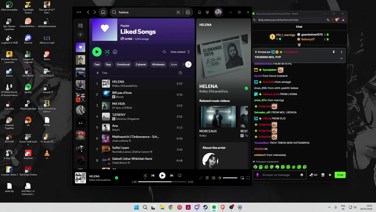Open the Kick chat shop icon
This screenshot has width=376, height=212.
(323, 175)
